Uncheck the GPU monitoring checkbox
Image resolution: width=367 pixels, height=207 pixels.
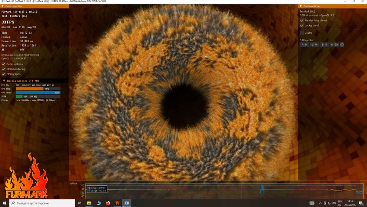(x=4, y=69)
